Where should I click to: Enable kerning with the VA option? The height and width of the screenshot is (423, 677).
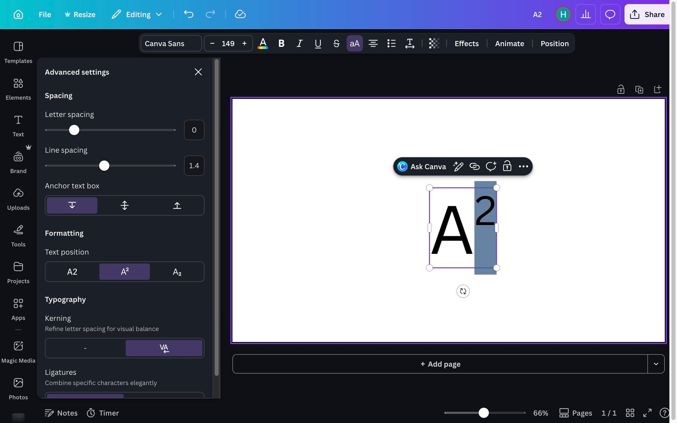pyautogui.click(x=164, y=348)
